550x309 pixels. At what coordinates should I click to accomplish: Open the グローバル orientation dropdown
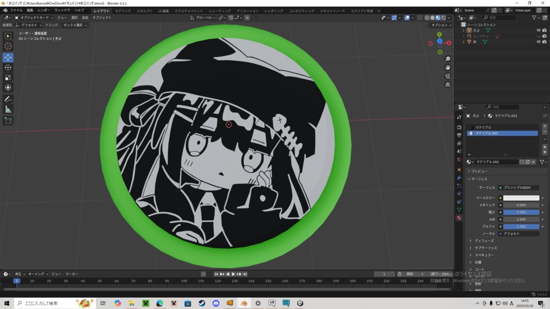202,18
